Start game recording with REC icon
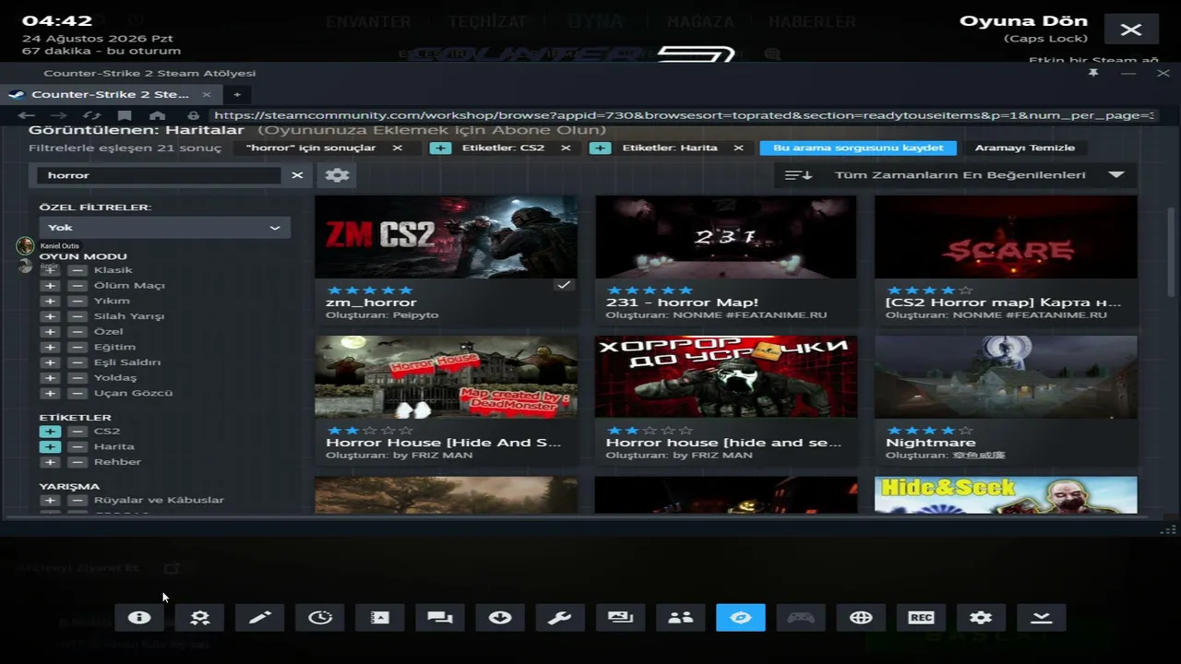 [x=921, y=618]
